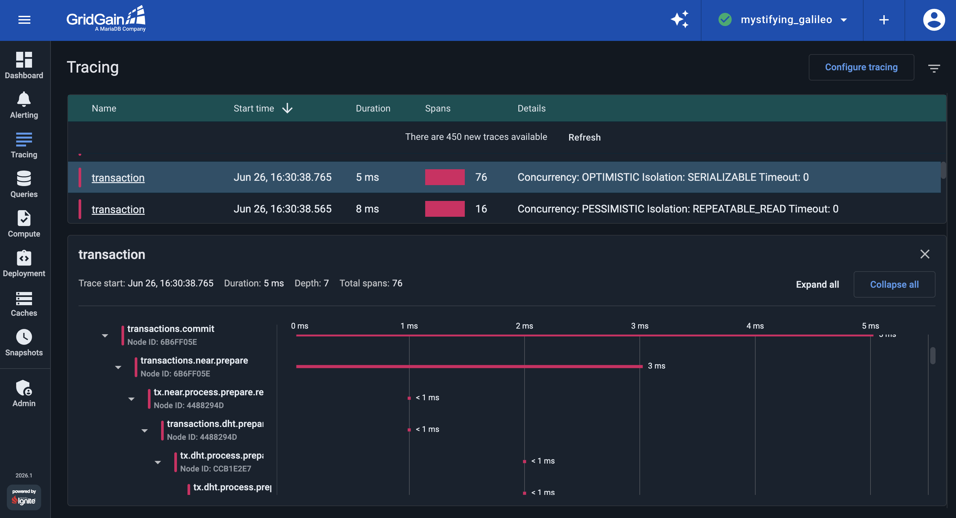This screenshot has width=956, height=518.
Task: Click the span timeline vertical scrollbar
Action: (932, 355)
